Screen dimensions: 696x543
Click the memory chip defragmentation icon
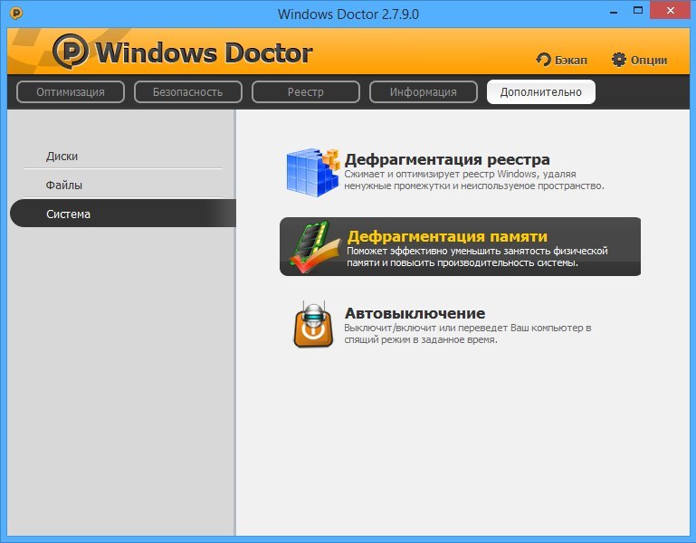pos(311,246)
